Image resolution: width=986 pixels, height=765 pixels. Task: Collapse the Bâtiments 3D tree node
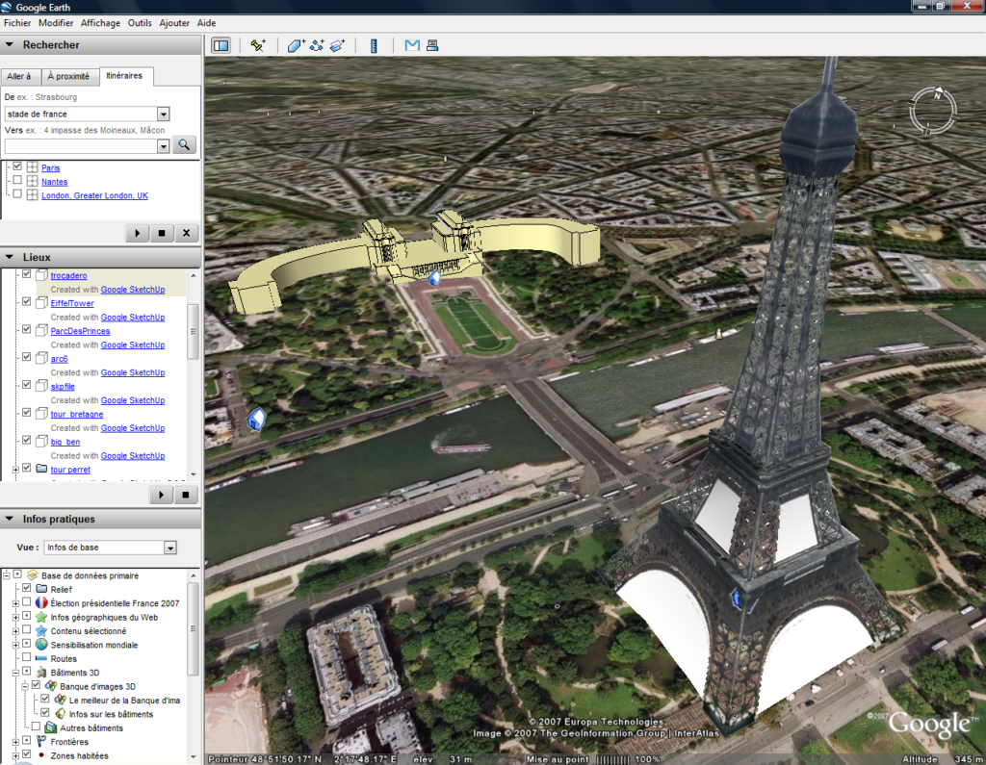(x=15, y=673)
